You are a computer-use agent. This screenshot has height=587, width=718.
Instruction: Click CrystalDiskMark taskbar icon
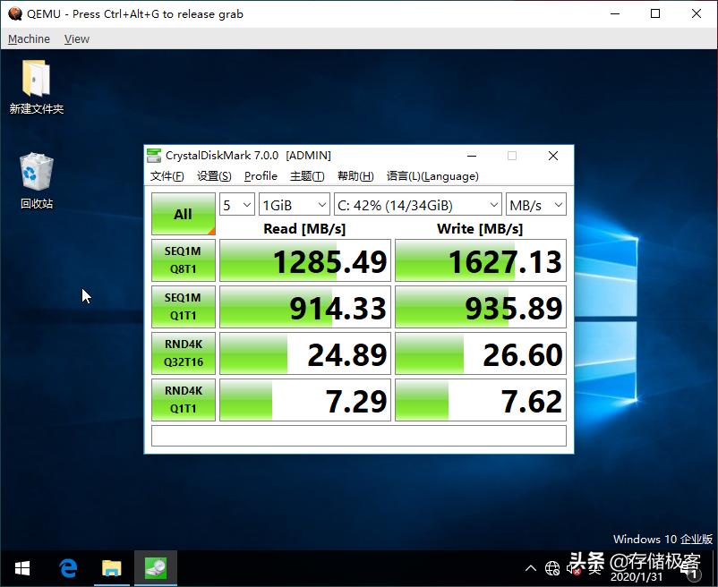(x=155, y=567)
